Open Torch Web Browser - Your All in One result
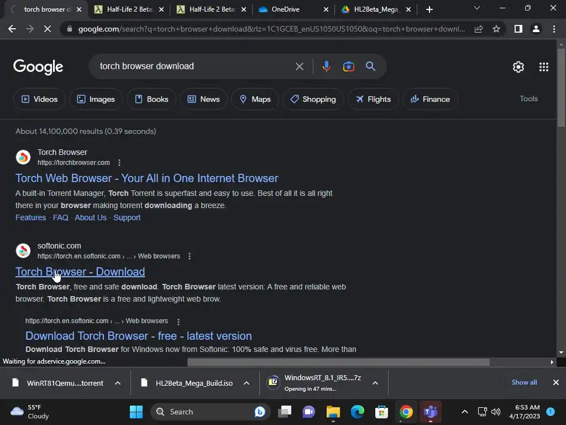 coord(147,178)
